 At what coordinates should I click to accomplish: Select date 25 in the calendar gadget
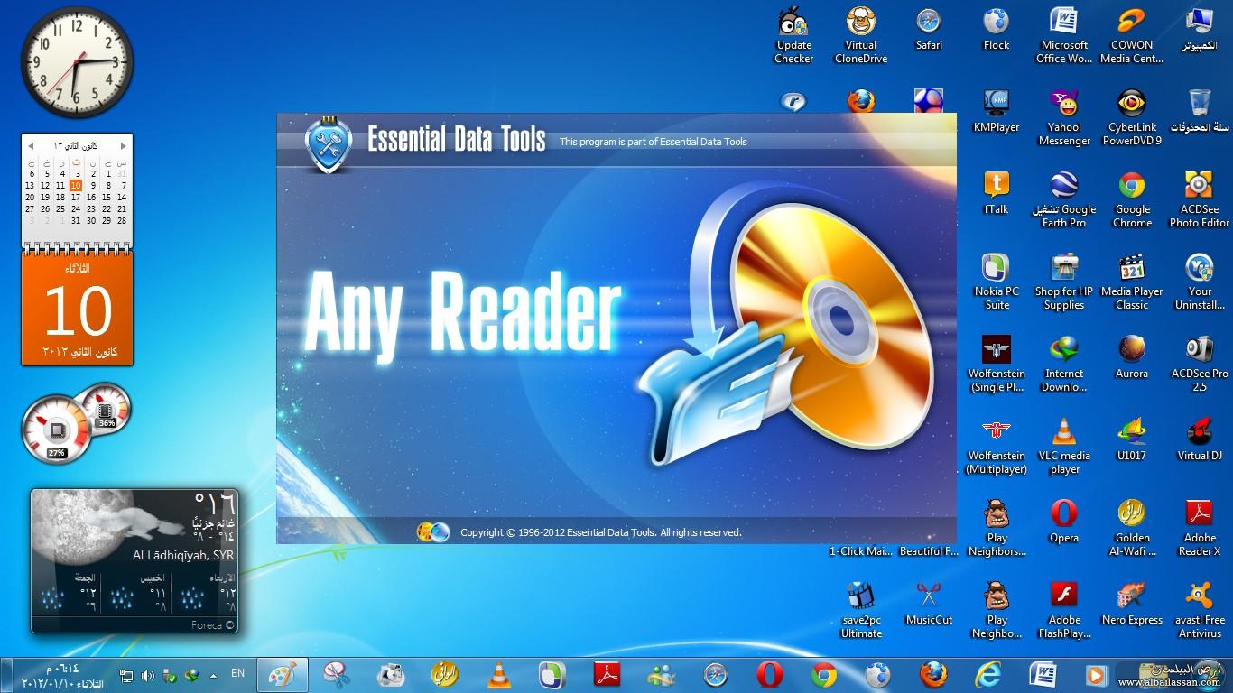click(x=60, y=208)
